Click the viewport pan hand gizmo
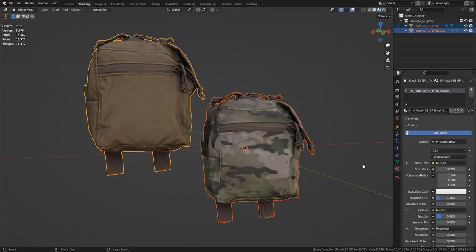This screenshot has height=252, width=476. click(x=388, y=53)
